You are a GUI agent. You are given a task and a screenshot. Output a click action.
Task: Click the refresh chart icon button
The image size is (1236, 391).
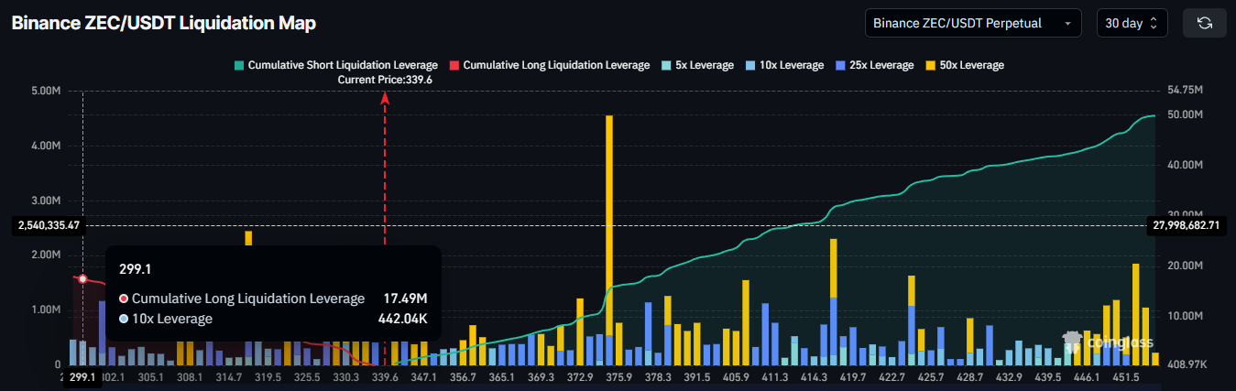point(1203,23)
